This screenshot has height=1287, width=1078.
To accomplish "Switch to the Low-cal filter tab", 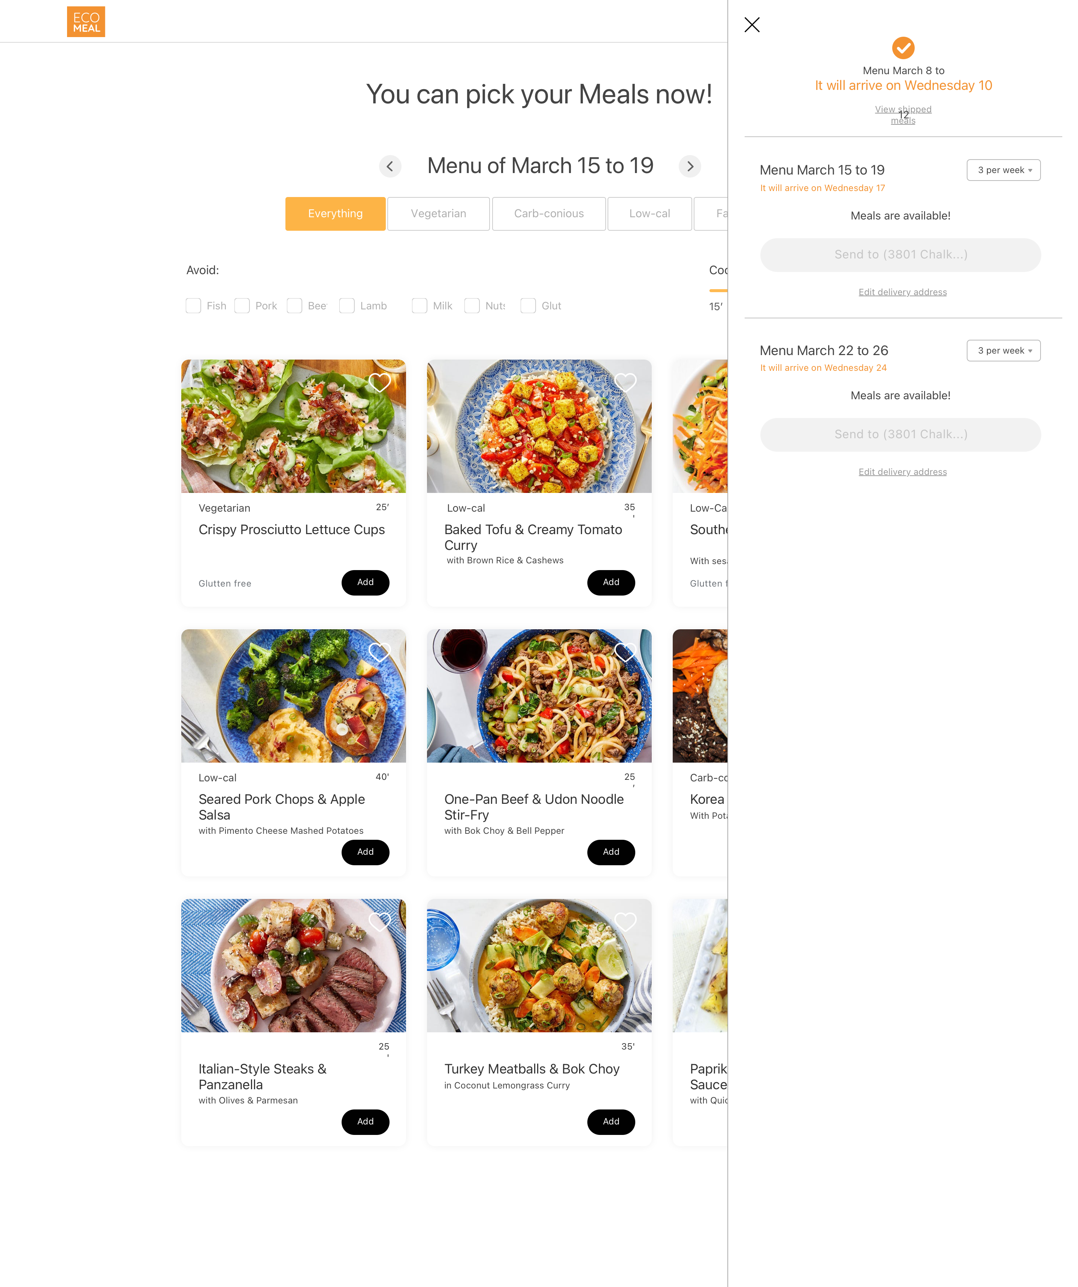I will pyautogui.click(x=649, y=214).
